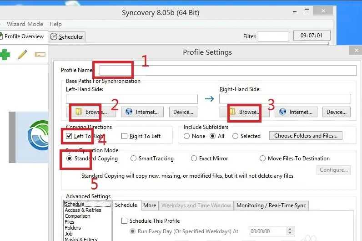Select All for Include Subfolders
The height and width of the screenshot is (241, 362).
(213, 136)
